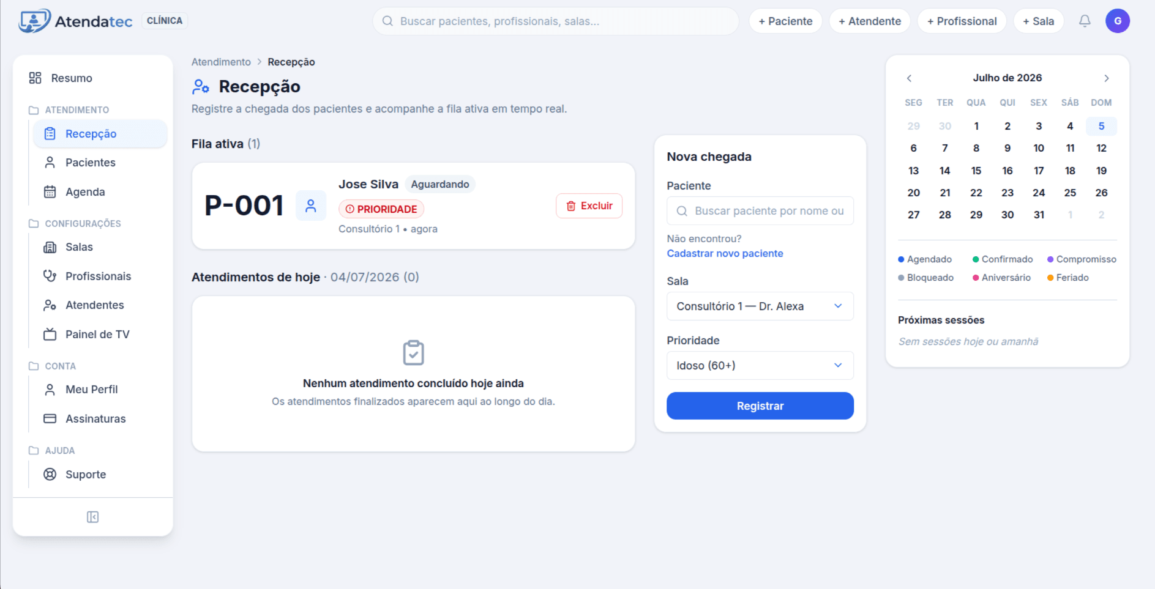
Task: Open the user avatar G menu
Action: pyautogui.click(x=1117, y=21)
